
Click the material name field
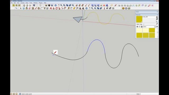pyautogui.click(x=149, y=17)
